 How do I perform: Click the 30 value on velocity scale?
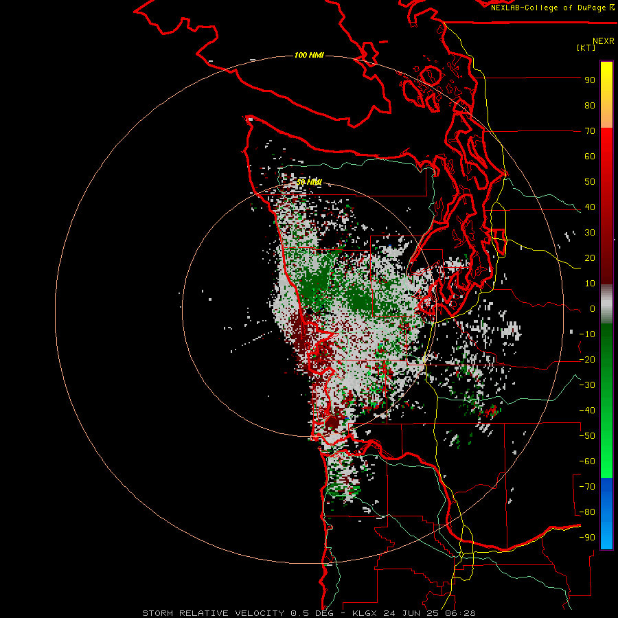click(590, 233)
